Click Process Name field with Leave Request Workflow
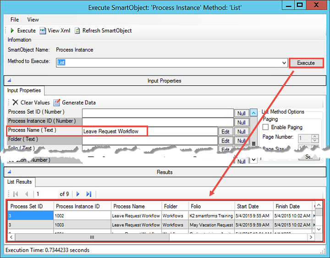The width and height of the screenshot is (330, 258). [x=150, y=132]
